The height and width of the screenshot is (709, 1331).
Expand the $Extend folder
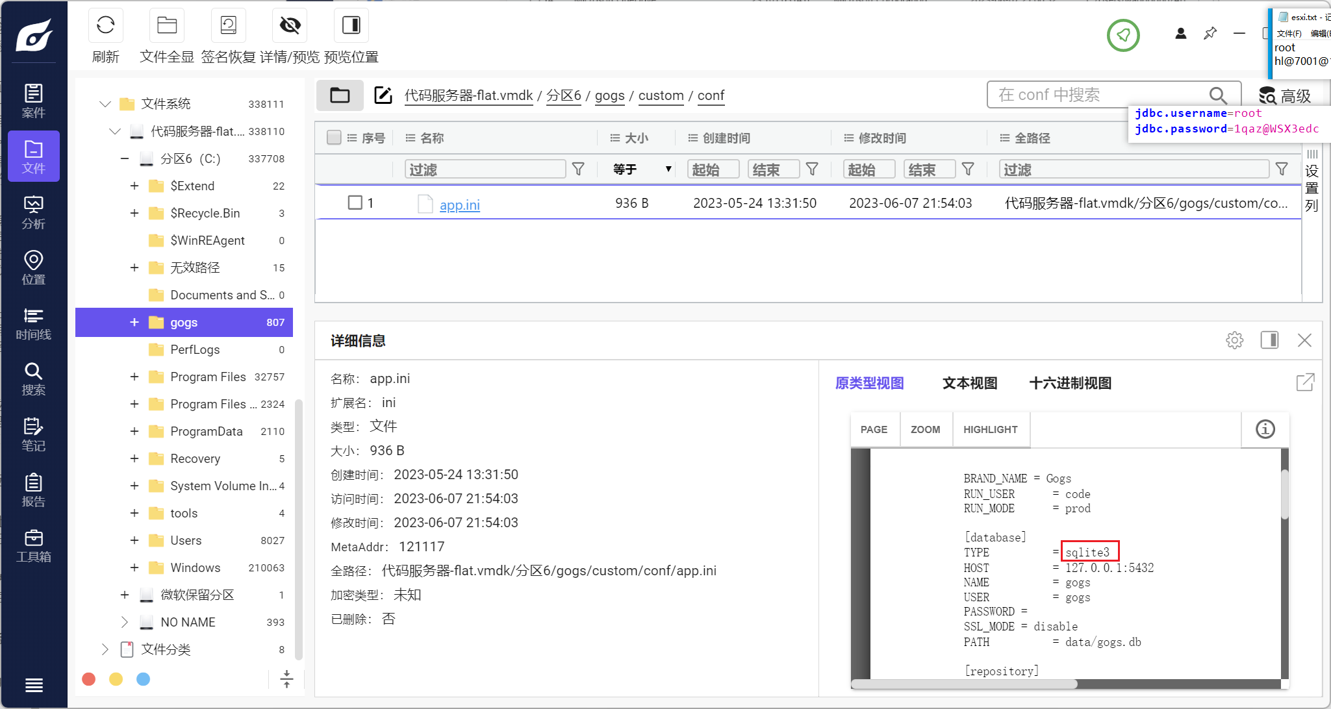(x=134, y=186)
